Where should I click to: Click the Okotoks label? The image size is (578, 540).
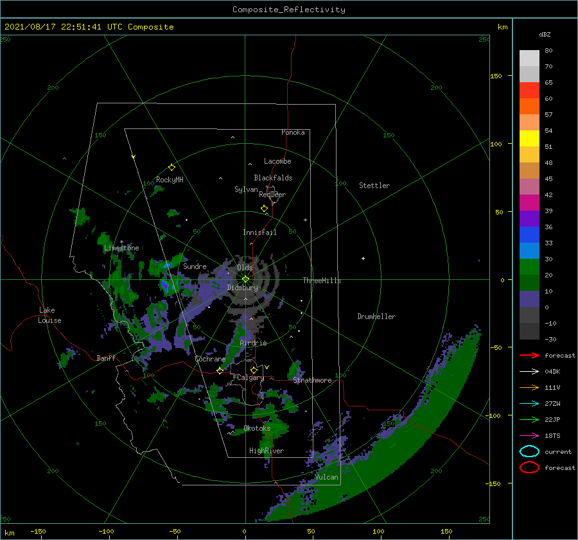click(x=258, y=428)
